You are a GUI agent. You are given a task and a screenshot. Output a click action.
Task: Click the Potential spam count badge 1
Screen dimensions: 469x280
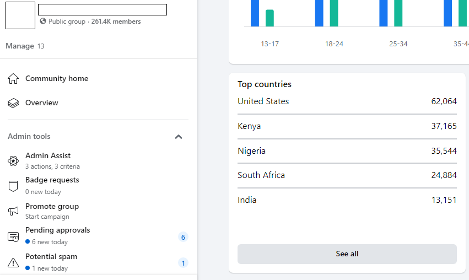183,263
